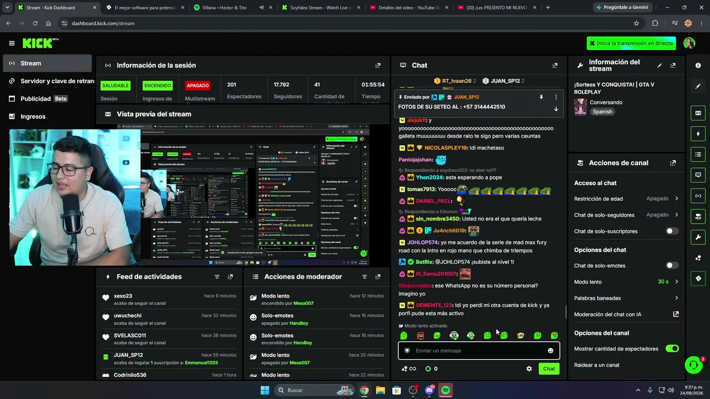Show hidden icons in the system tray

click(638, 390)
